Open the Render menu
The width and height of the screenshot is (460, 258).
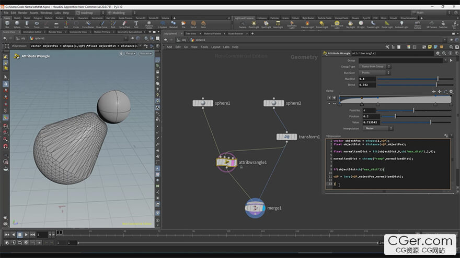pyautogui.click(x=22, y=13)
